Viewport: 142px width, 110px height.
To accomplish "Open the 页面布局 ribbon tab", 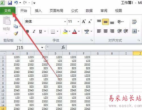I will 57,11.
